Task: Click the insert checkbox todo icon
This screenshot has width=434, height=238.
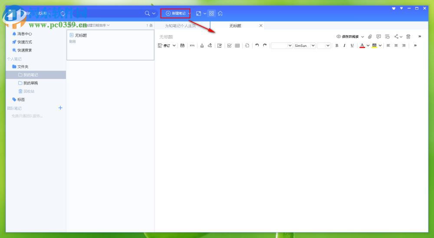Action: click(x=229, y=46)
